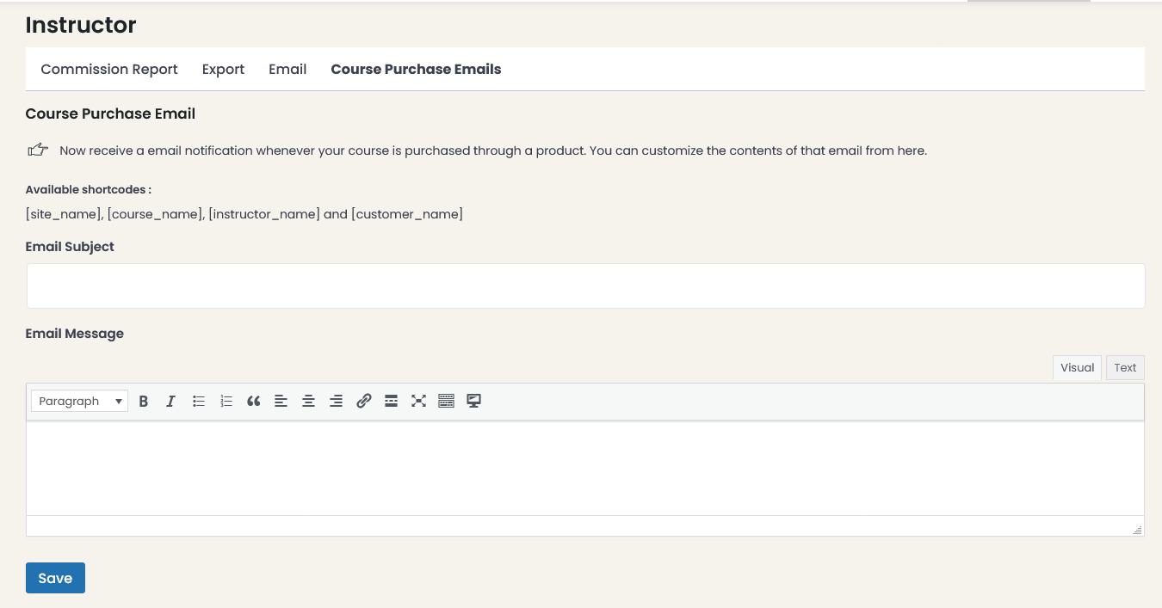Add a blockquote to the message
The image size is (1162, 608).
(254, 401)
